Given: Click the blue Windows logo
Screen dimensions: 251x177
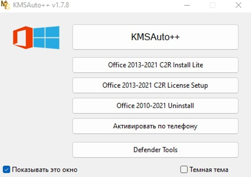Looking at the screenshot, I should (x=46, y=37).
